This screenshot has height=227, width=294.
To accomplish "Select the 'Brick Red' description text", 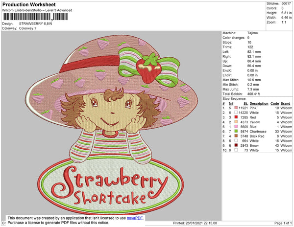I will click(x=257, y=136).
